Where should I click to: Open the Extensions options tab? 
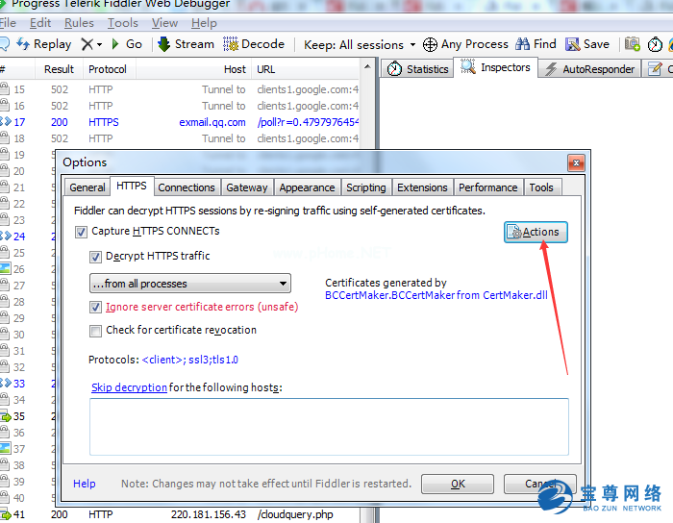422,187
